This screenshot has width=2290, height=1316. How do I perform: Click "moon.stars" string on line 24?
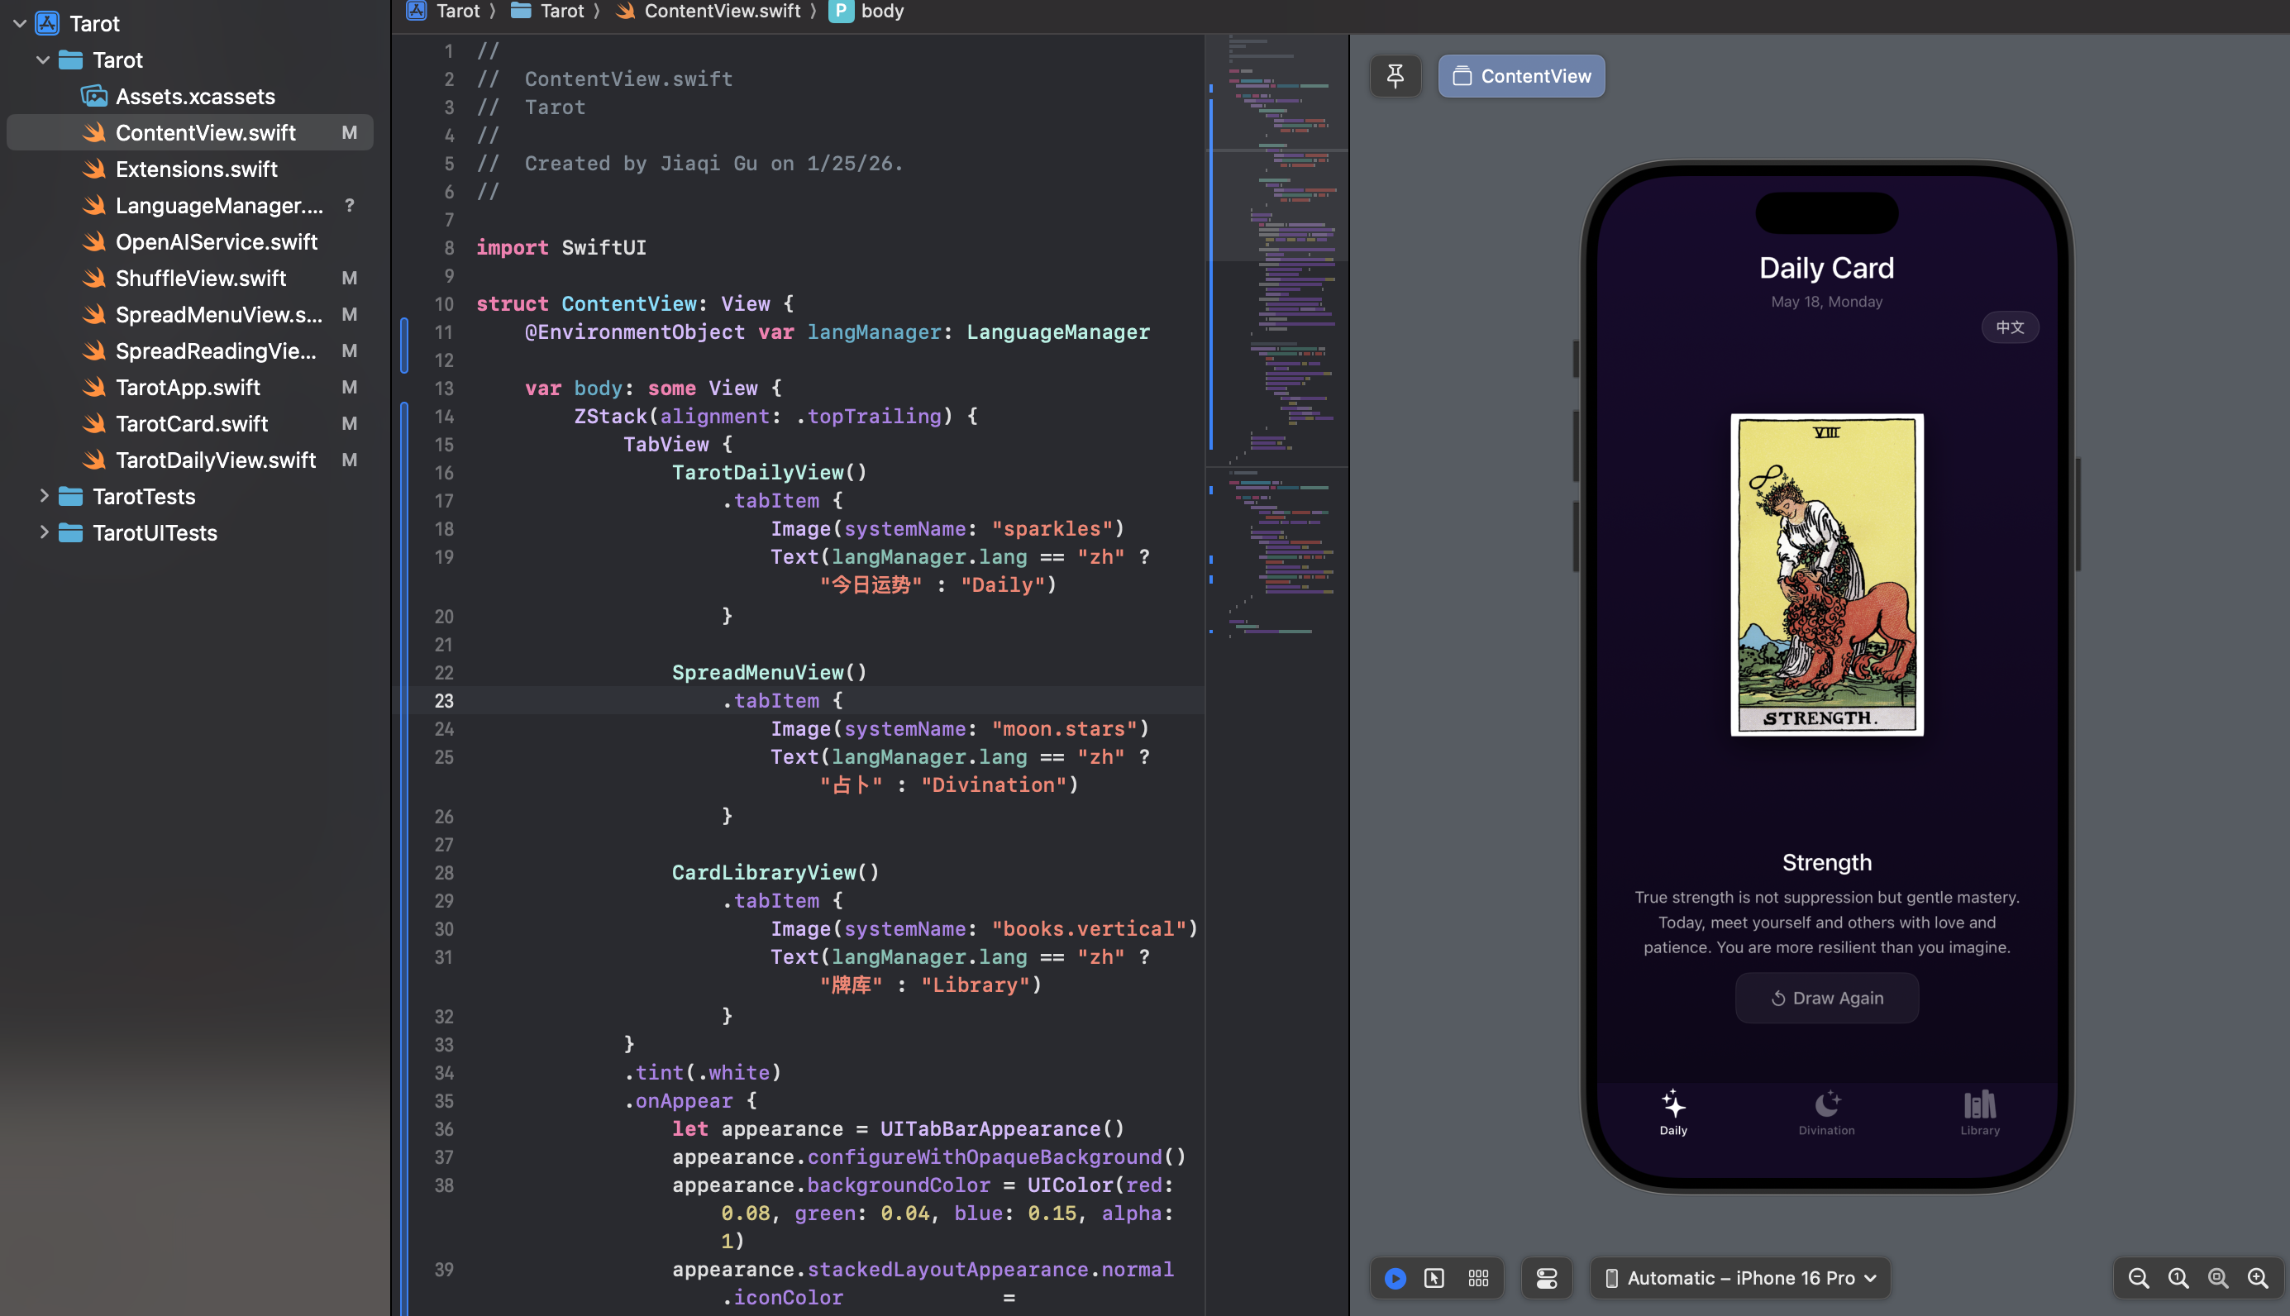[x=1064, y=728]
